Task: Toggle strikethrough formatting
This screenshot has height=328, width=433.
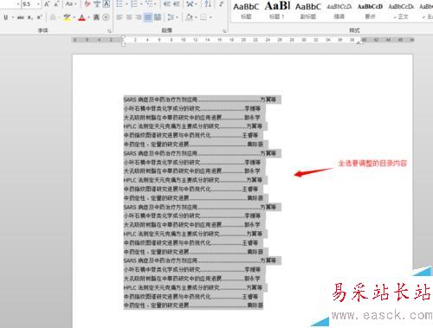Action: pos(20,17)
